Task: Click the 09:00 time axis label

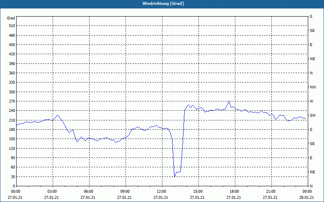Action: [125, 191]
